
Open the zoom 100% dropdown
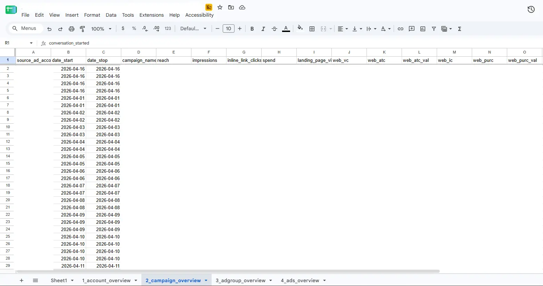101,29
